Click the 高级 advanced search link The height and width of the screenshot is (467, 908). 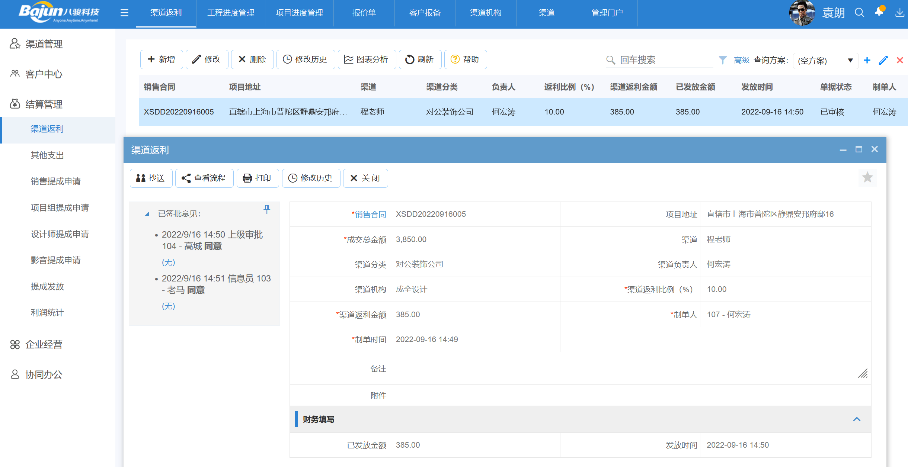(741, 59)
